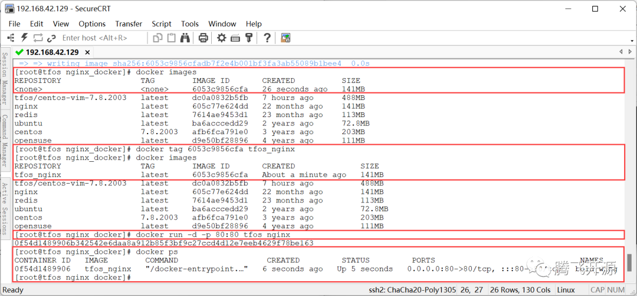Open the Session Manager connect icon in the toolbar
The height and width of the screenshot is (296, 637).
tap(10, 38)
